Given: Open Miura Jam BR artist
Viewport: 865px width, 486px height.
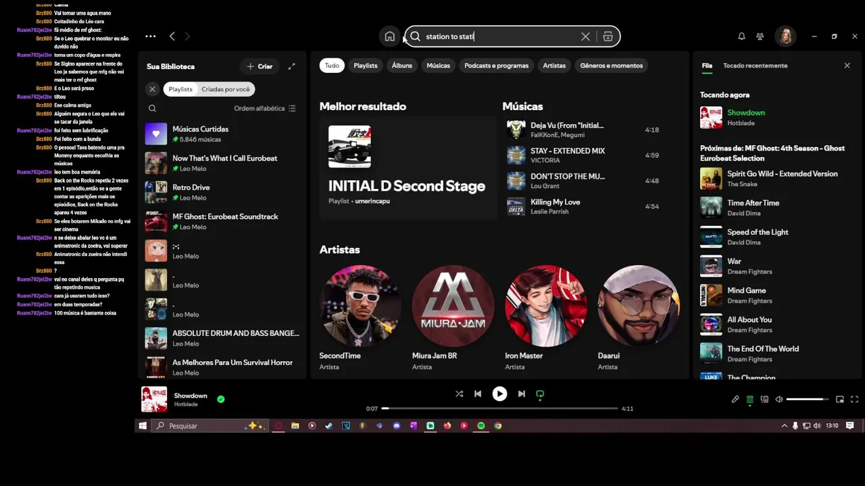Looking at the screenshot, I should click(x=453, y=317).
